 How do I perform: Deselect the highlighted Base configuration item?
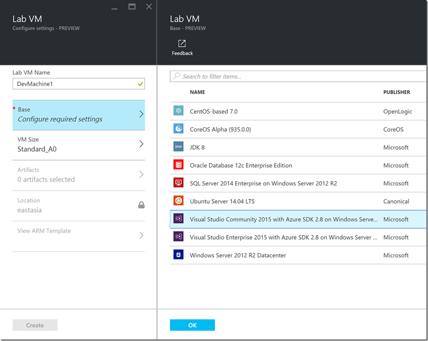[x=79, y=115]
